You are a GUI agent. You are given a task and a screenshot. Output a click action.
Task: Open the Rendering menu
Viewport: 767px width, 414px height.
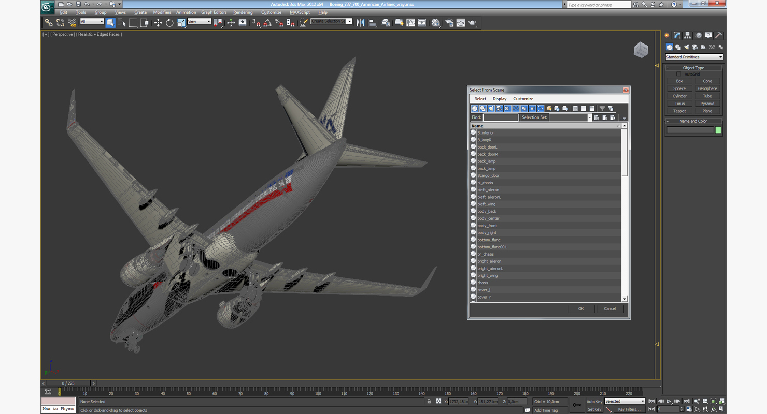[243, 12]
